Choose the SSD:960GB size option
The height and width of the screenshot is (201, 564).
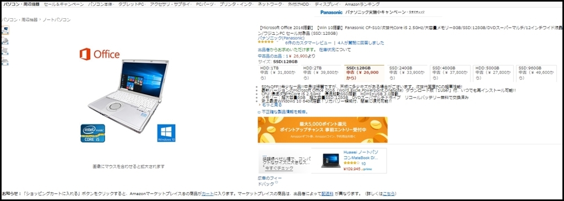[536, 73]
